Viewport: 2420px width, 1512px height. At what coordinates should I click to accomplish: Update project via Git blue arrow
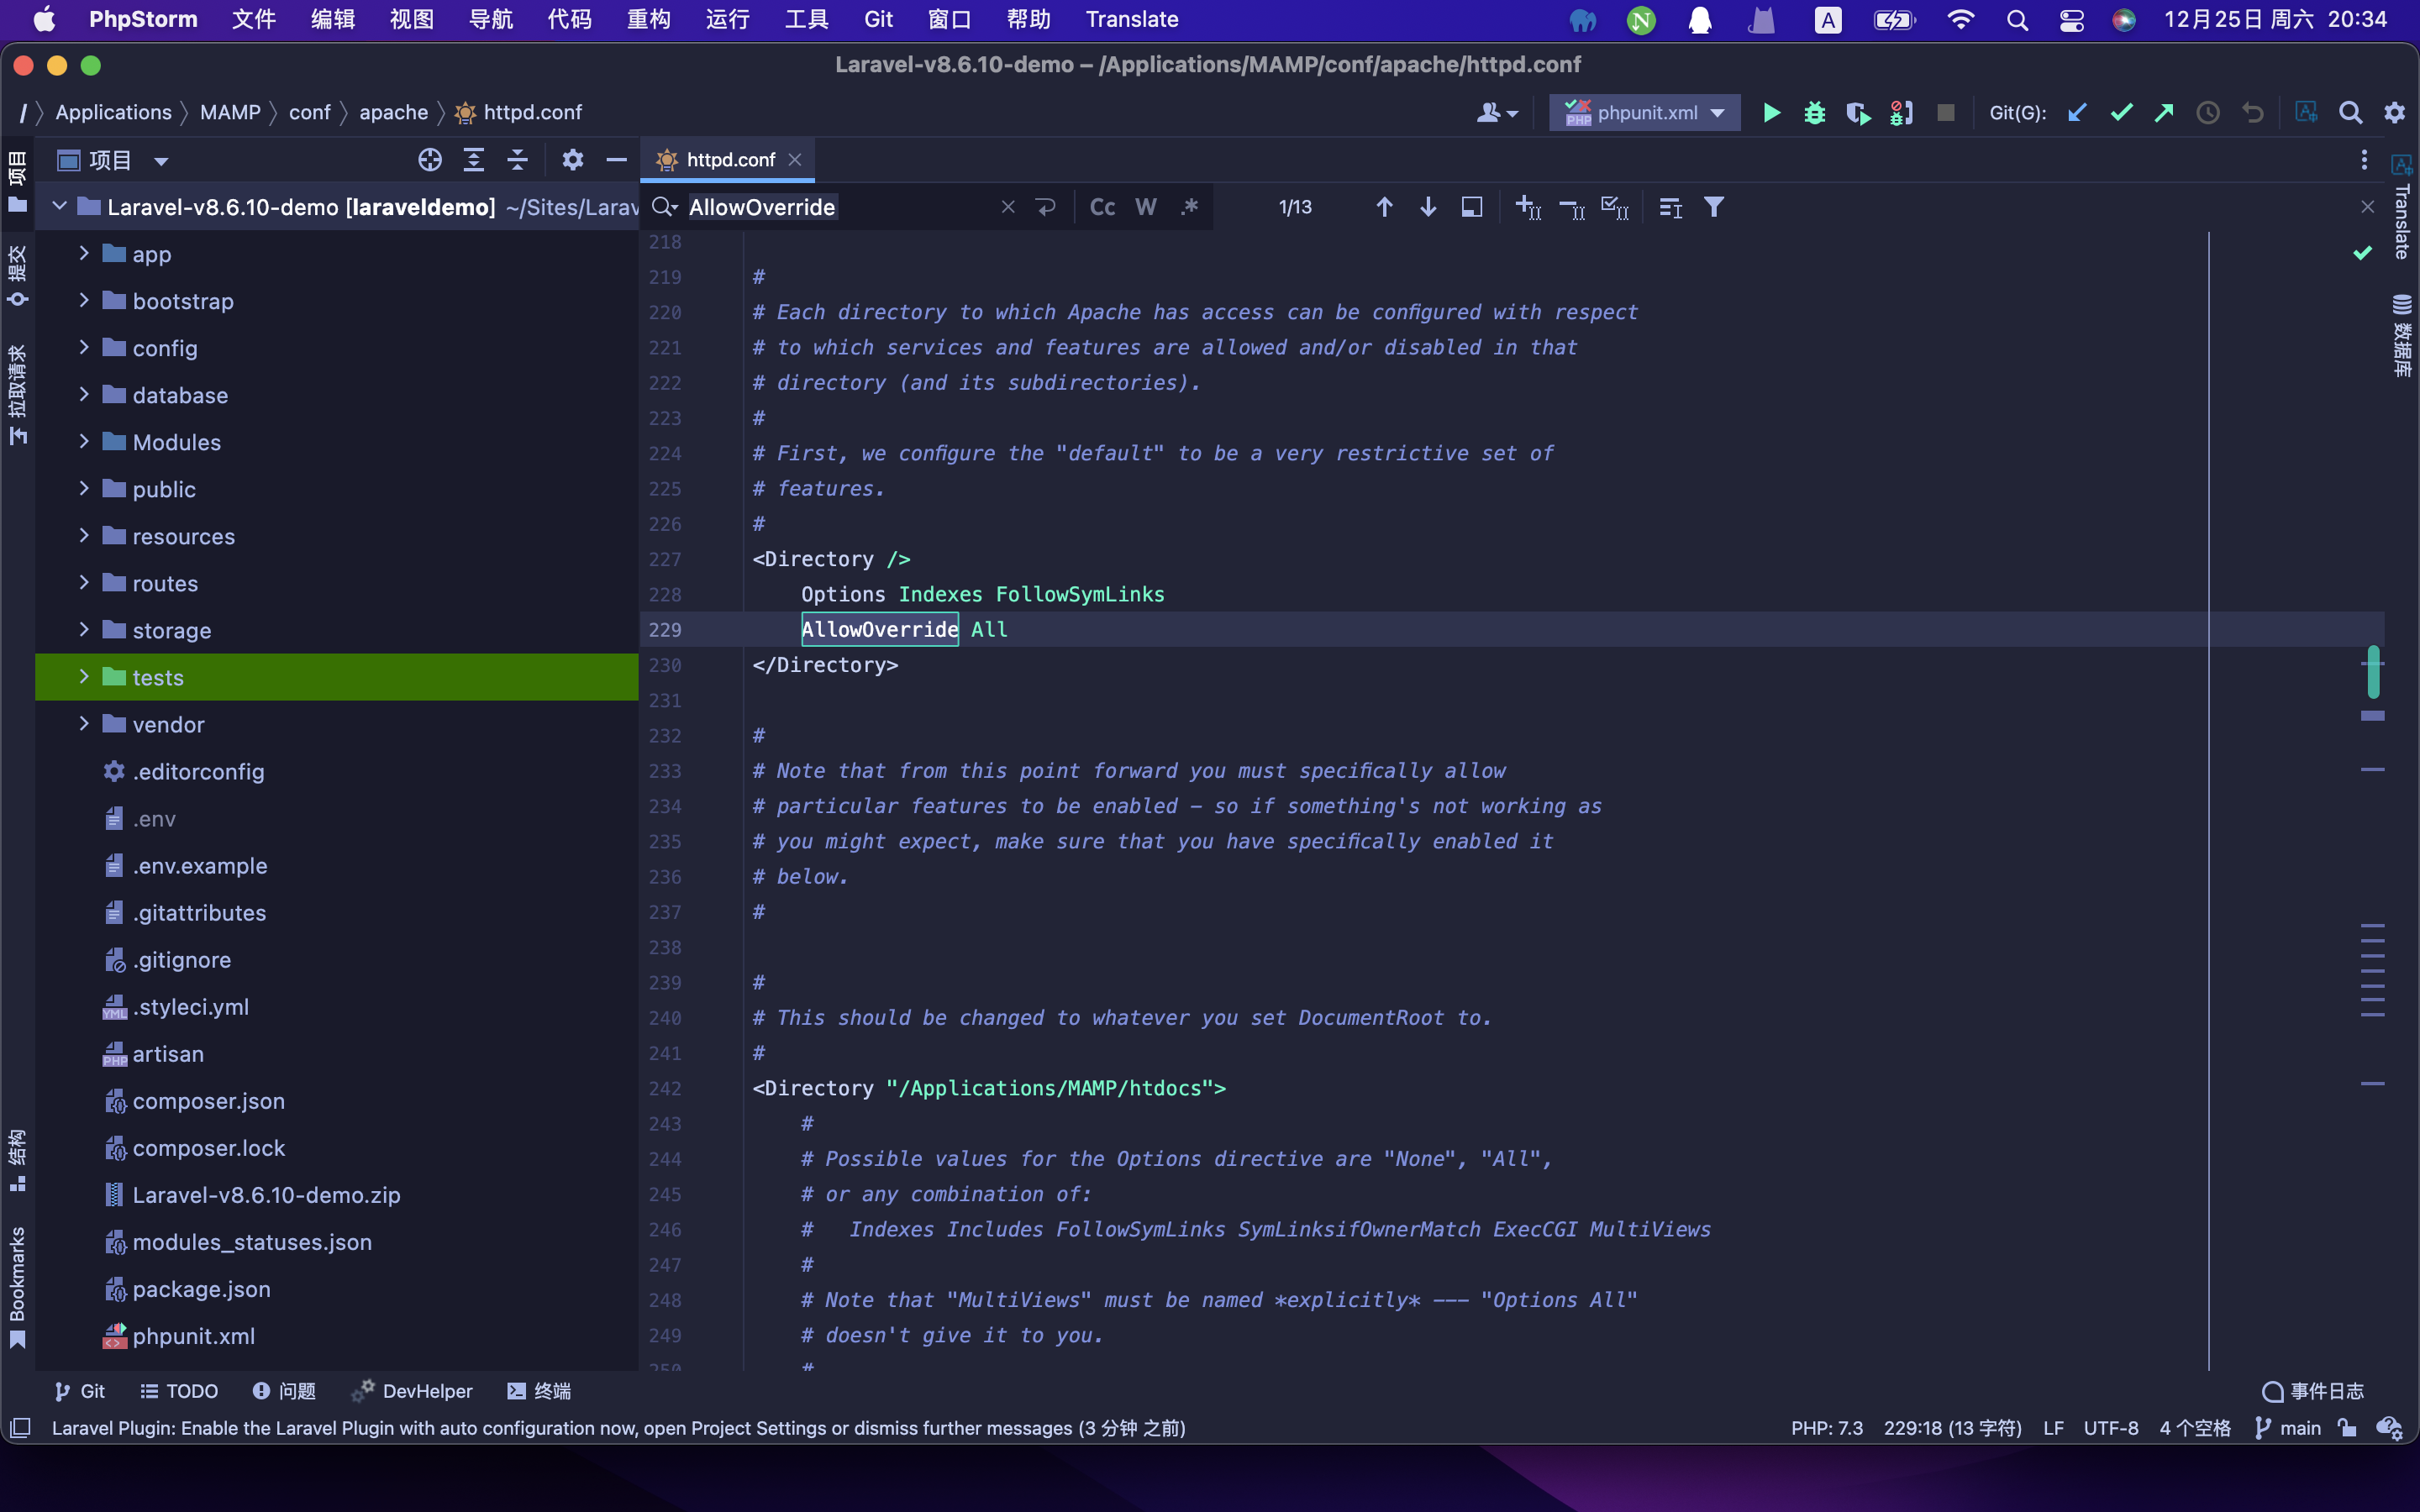(2077, 113)
